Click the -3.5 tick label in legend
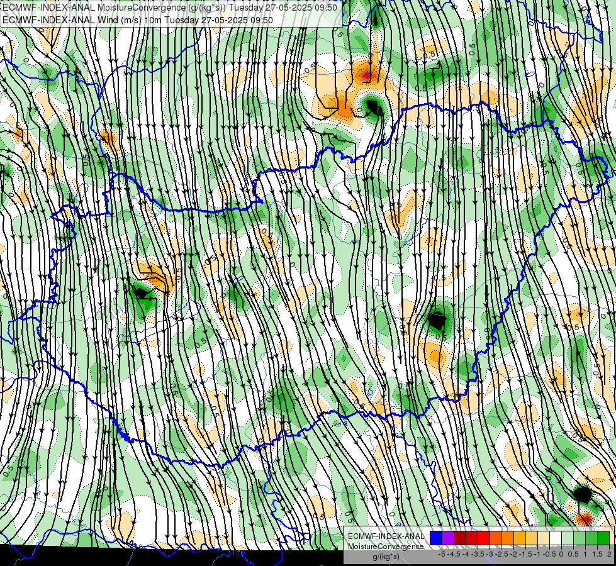The width and height of the screenshot is (616, 566). coord(478,554)
